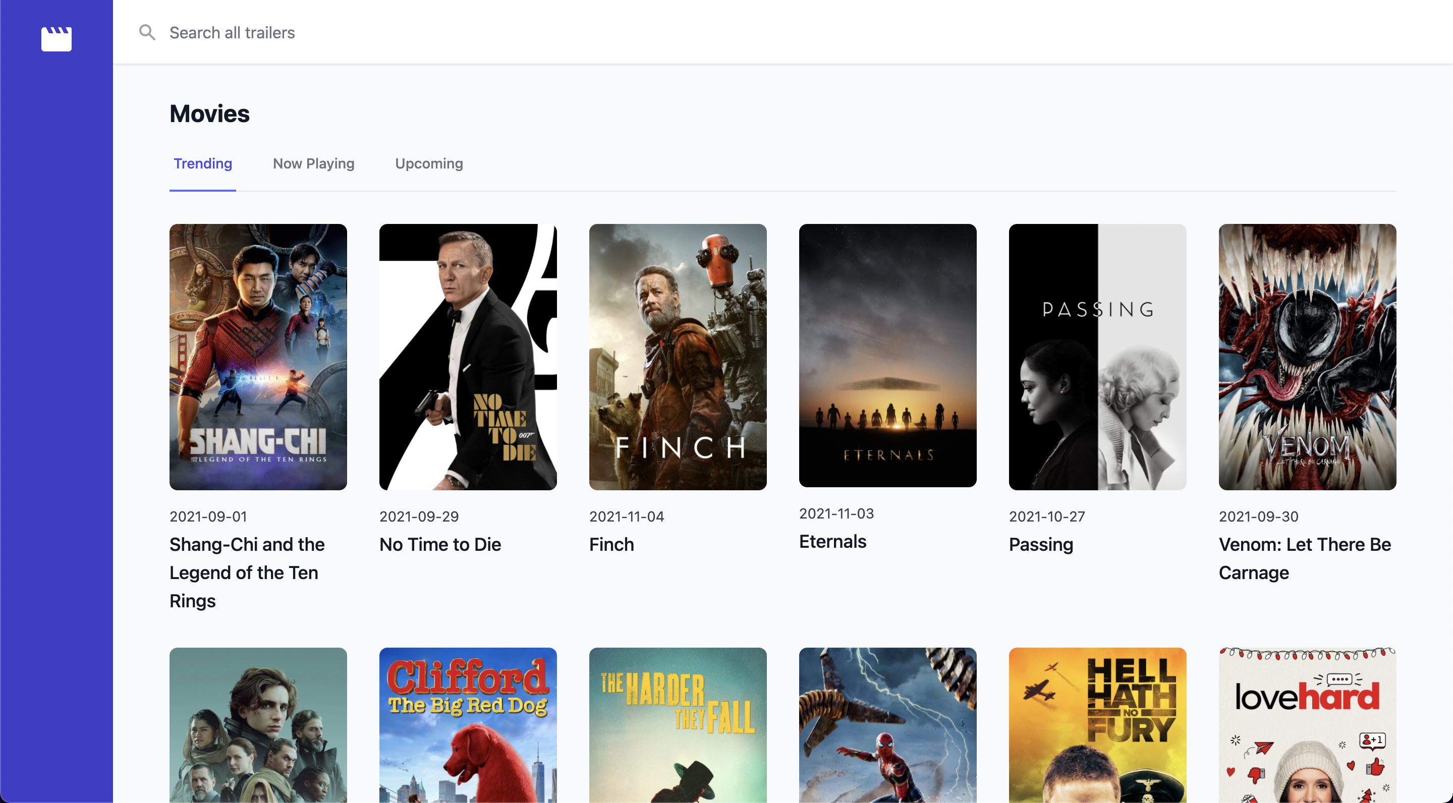Select the Eternals movie poster

(x=887, y=355)
